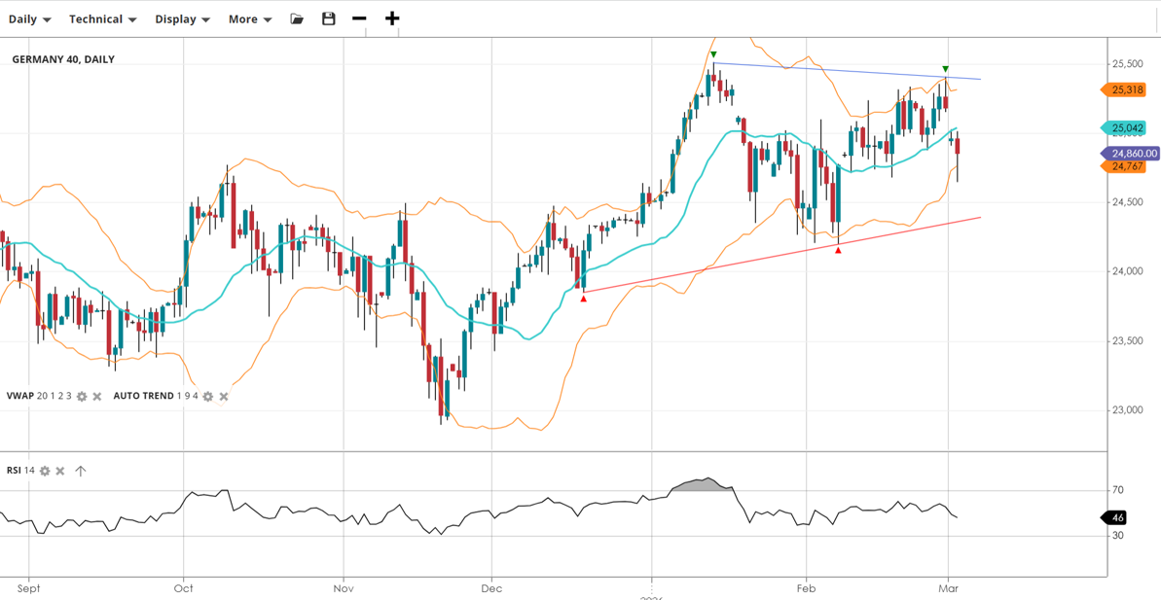Expand the Technical indicators menu
The width and height of the screenshot is (1161, 600).
[x=102, y=19]
